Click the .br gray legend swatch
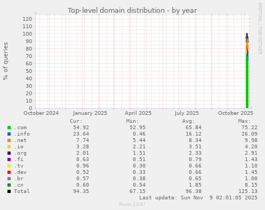 coord(9,179)
